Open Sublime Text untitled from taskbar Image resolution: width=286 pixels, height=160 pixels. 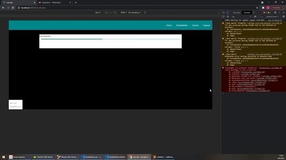164,157
